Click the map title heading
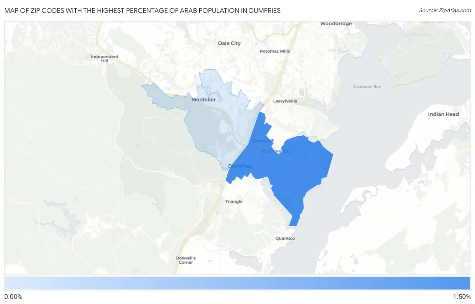 point(143,10)
